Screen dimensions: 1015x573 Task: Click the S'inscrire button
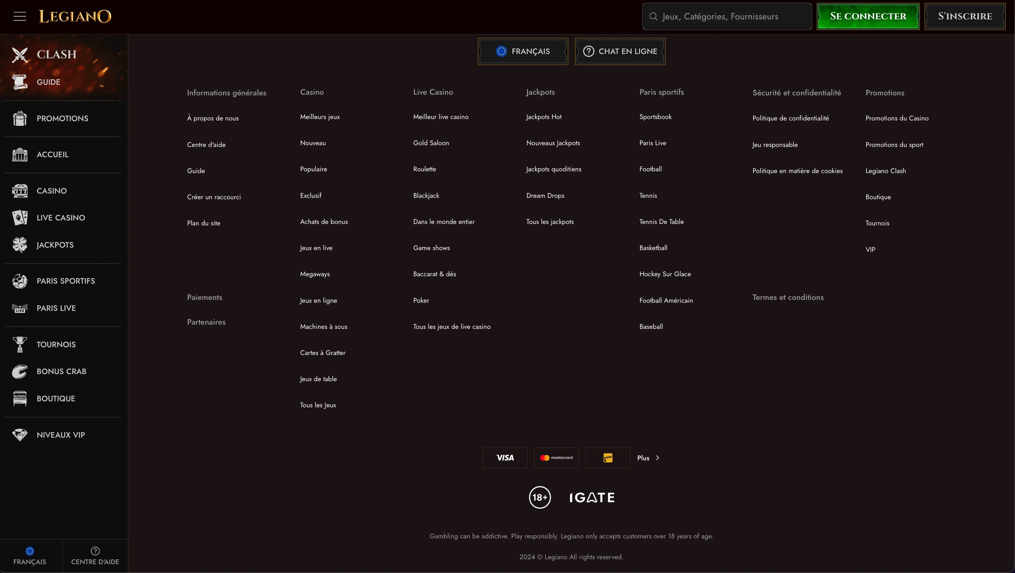pyautogui.click(x=965, y=16)
